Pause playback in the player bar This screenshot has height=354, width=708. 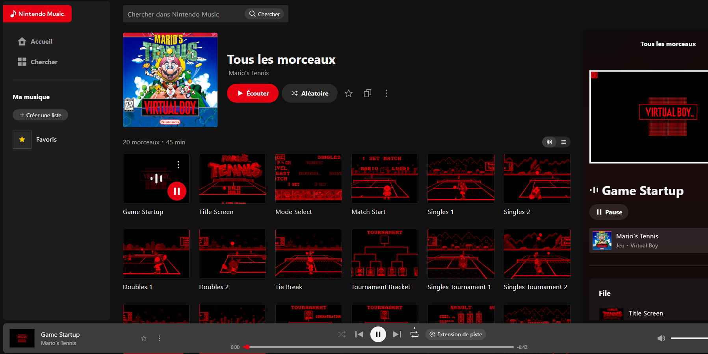pyautogui.click(x=378, y=334)
